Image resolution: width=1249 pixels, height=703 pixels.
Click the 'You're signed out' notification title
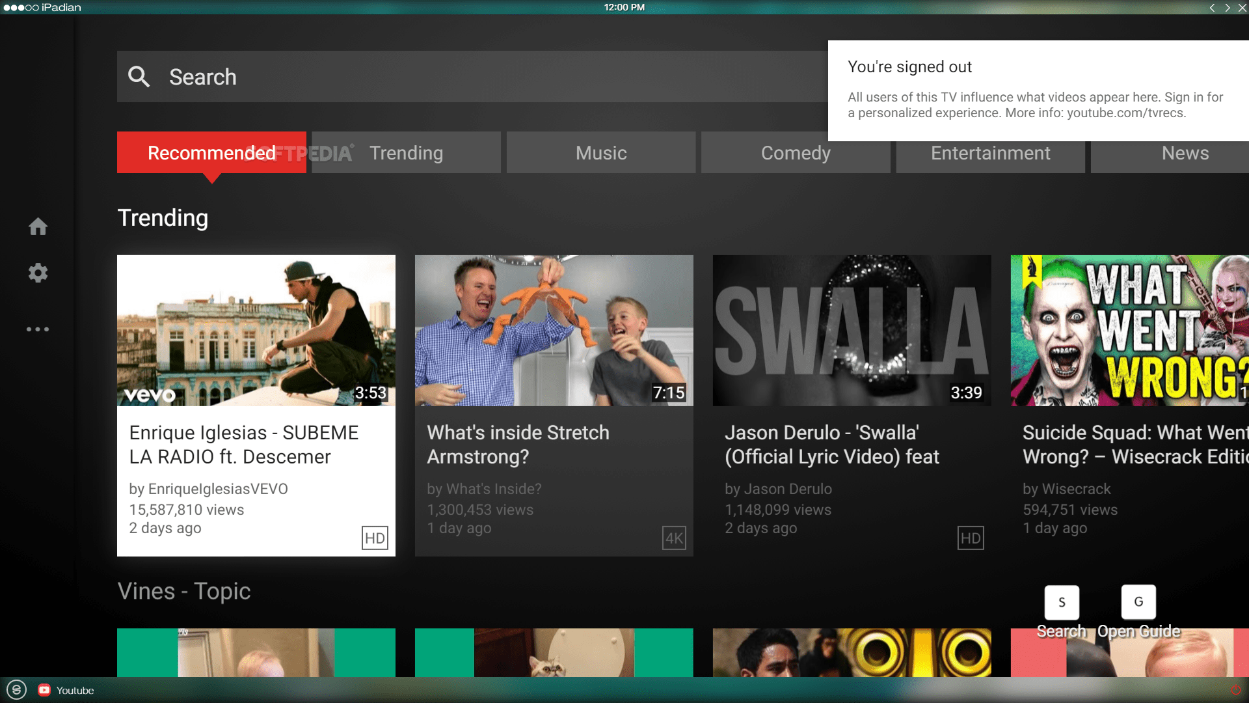[x=909, y=67]
